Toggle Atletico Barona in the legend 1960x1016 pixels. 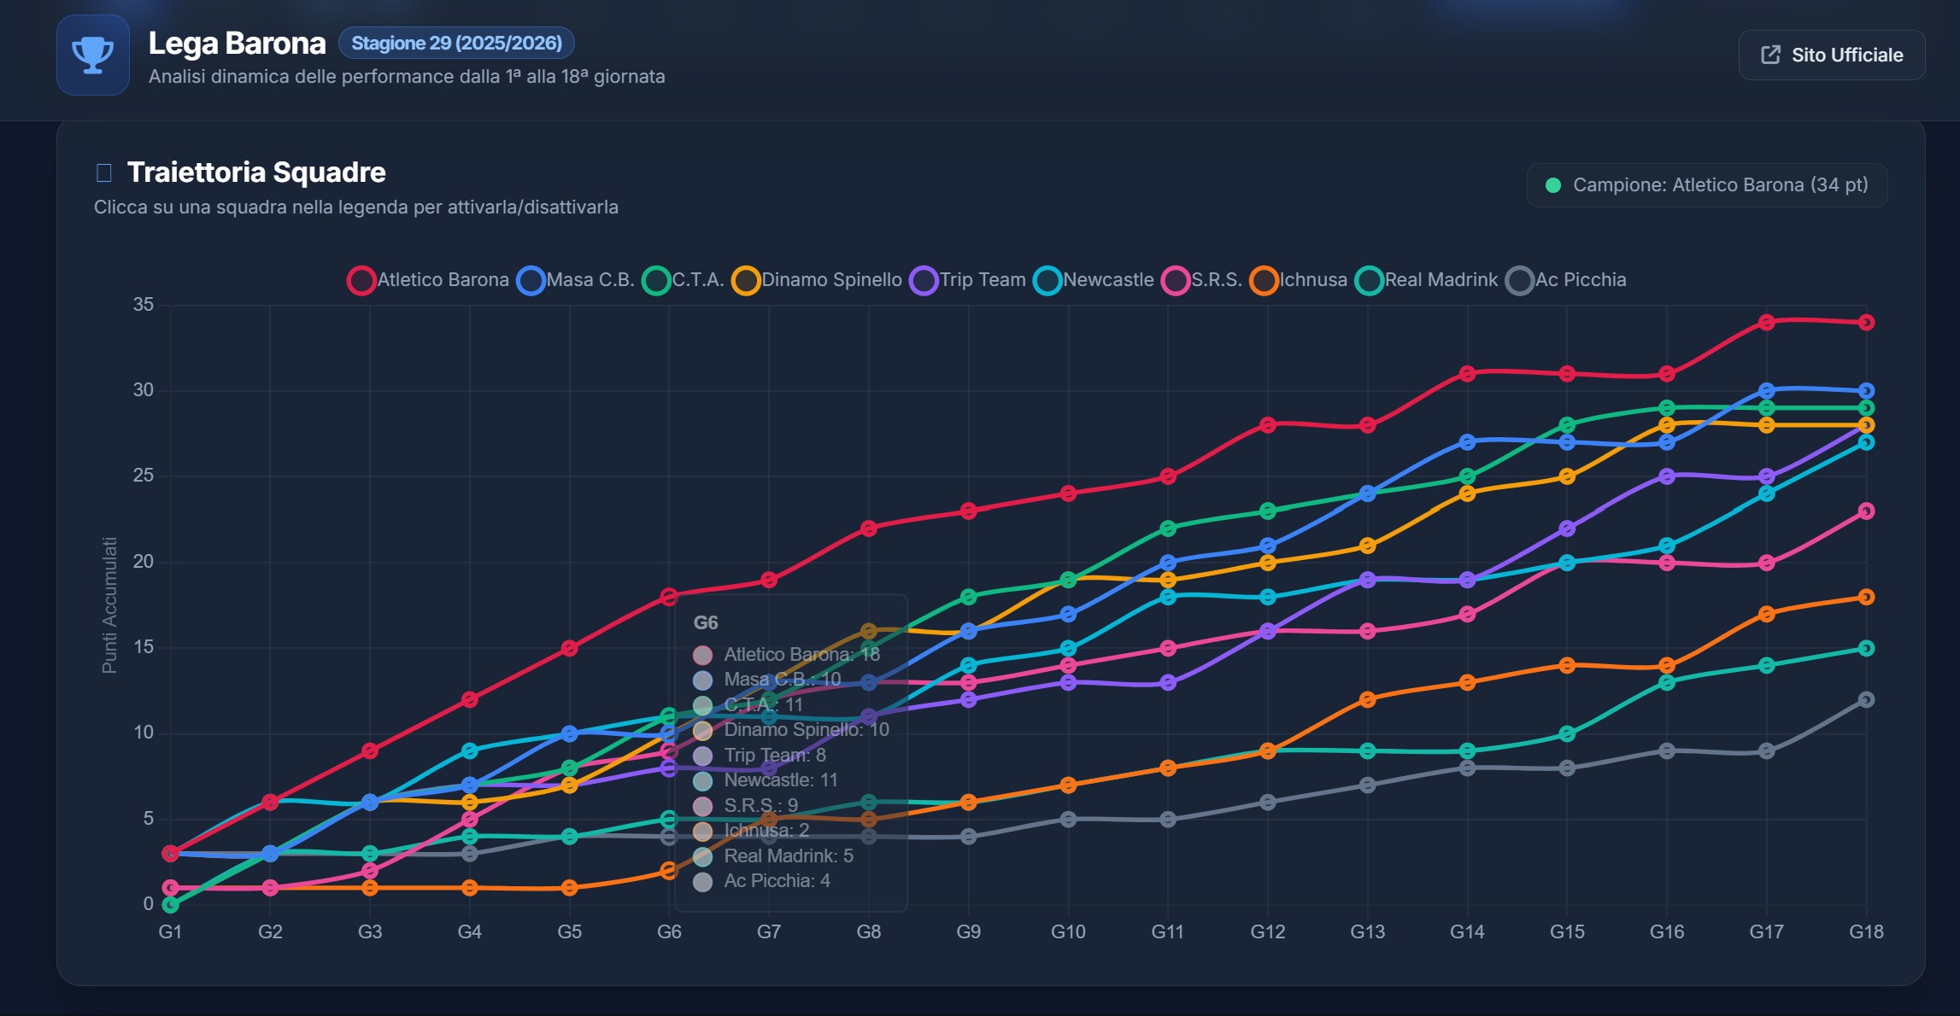tap(428, 280)
